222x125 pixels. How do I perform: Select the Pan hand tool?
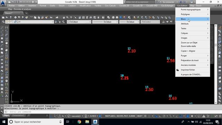(x=64, y=17)
